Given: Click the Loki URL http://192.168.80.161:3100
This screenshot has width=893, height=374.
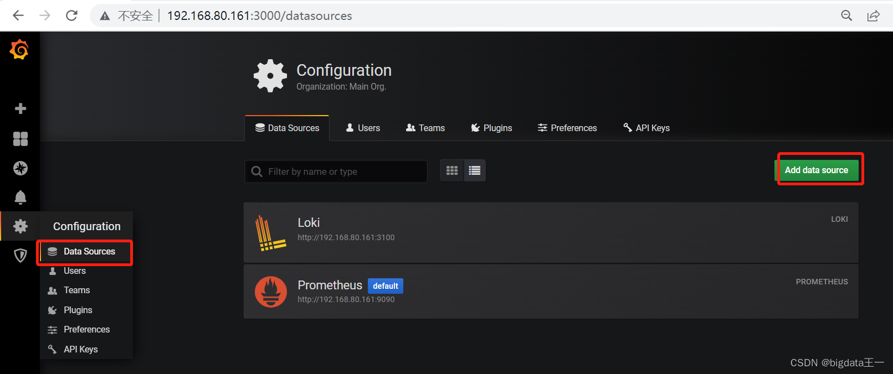Looking at the screenshot, I should (346, 237).
